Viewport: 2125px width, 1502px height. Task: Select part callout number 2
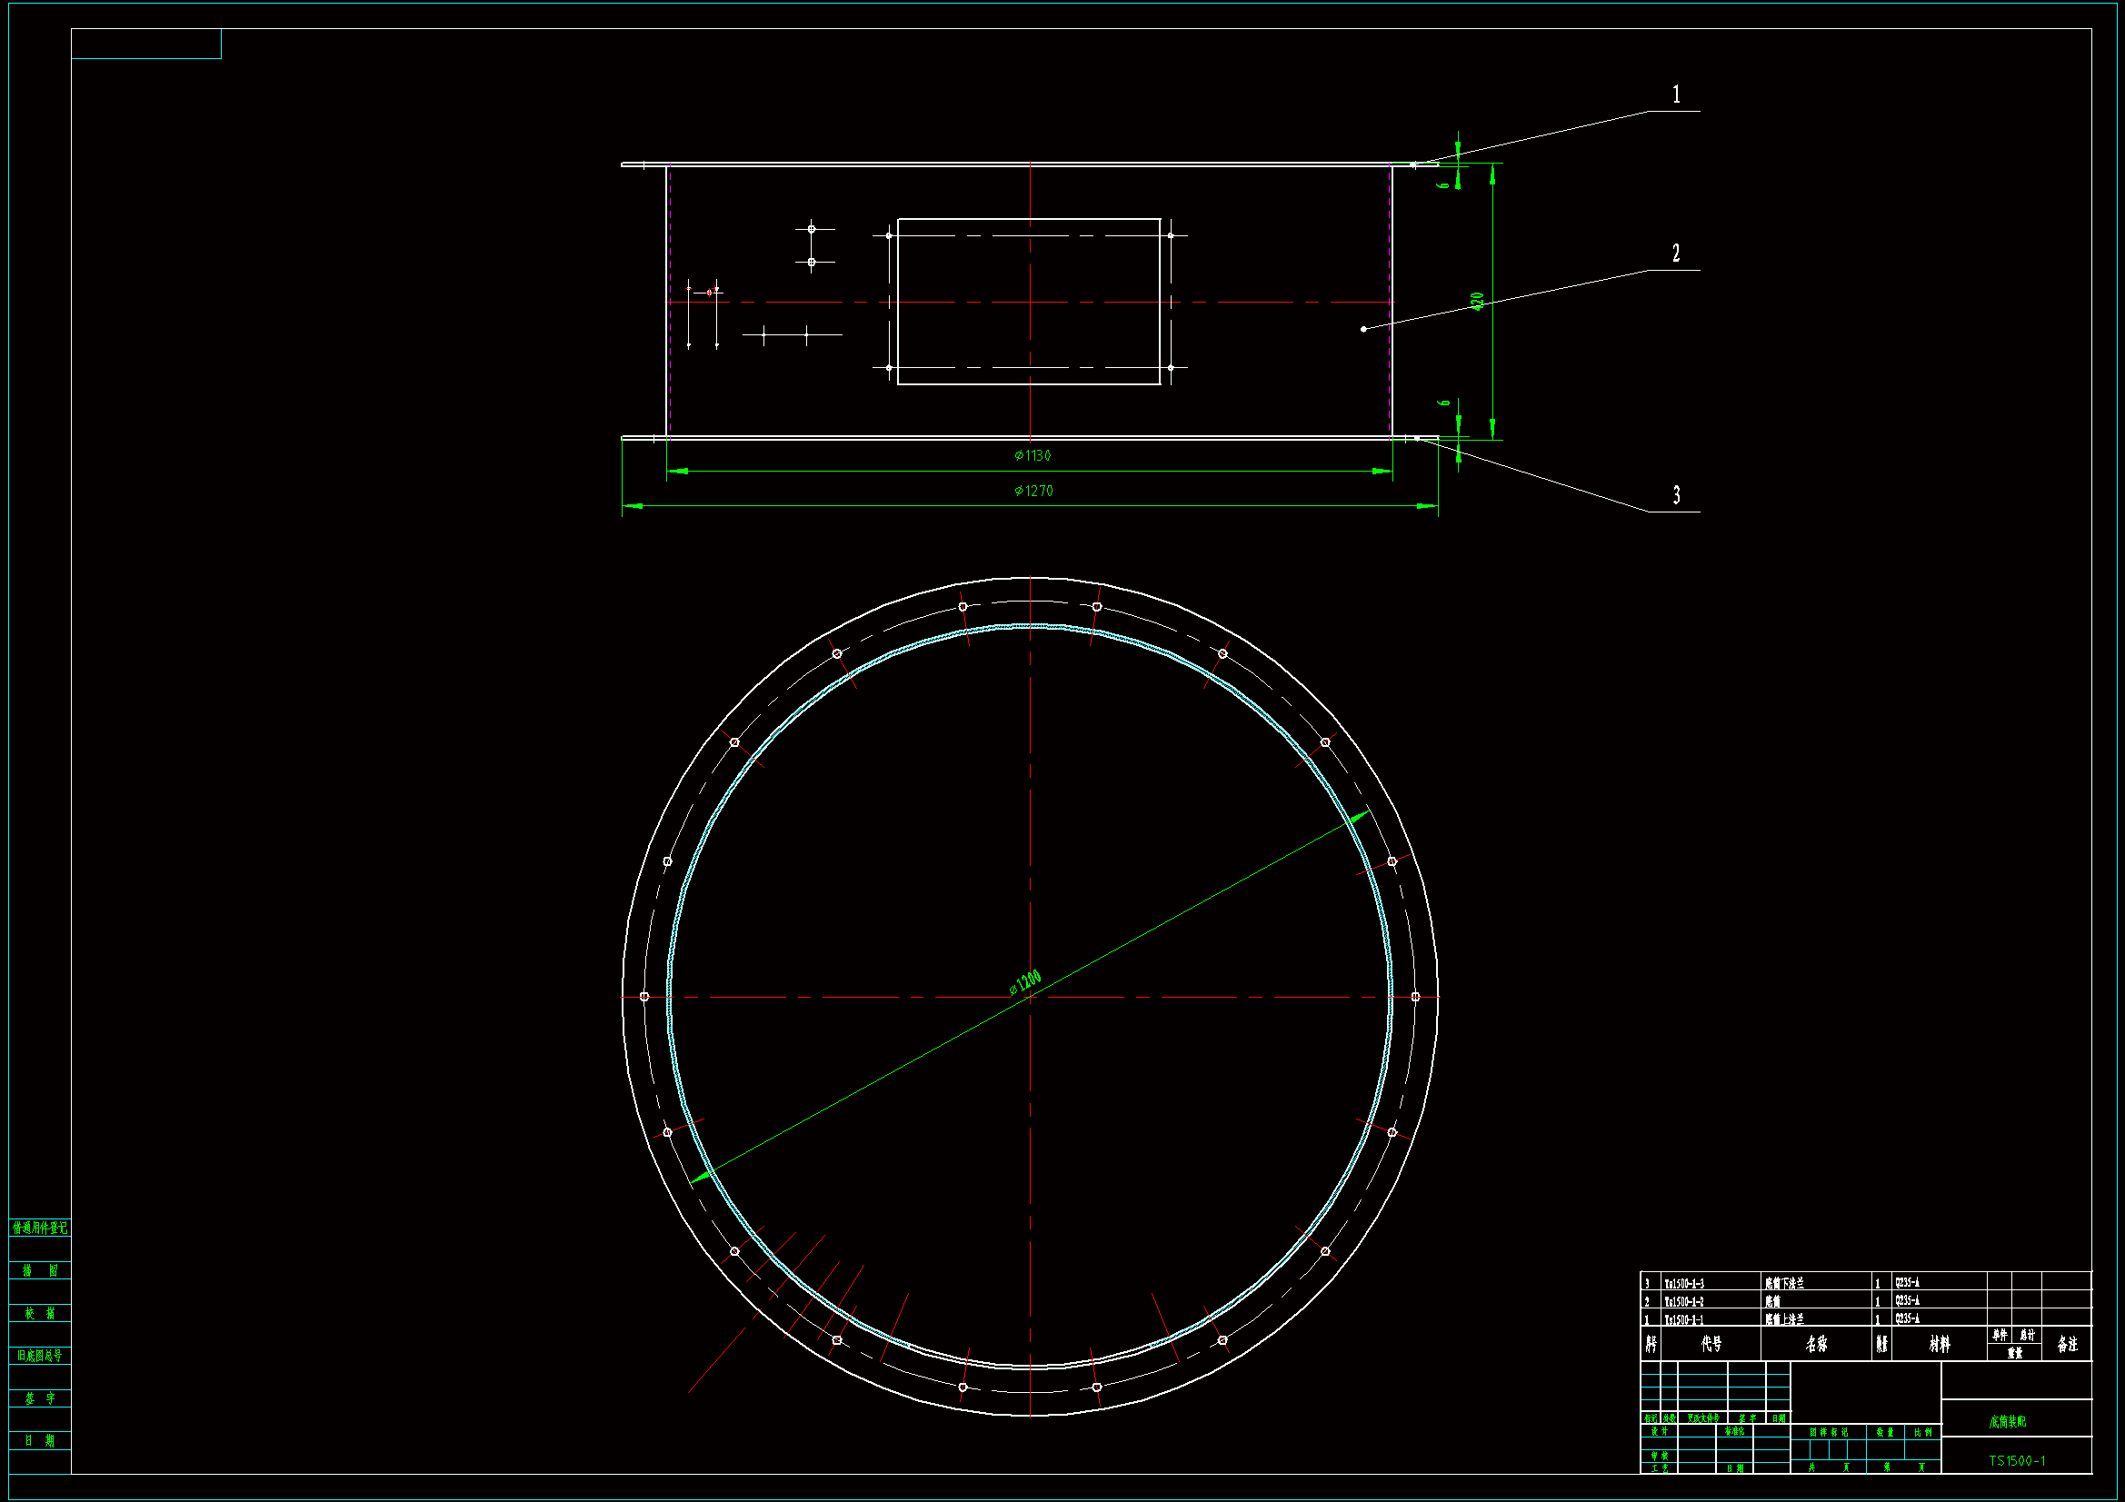[1676, 254]
